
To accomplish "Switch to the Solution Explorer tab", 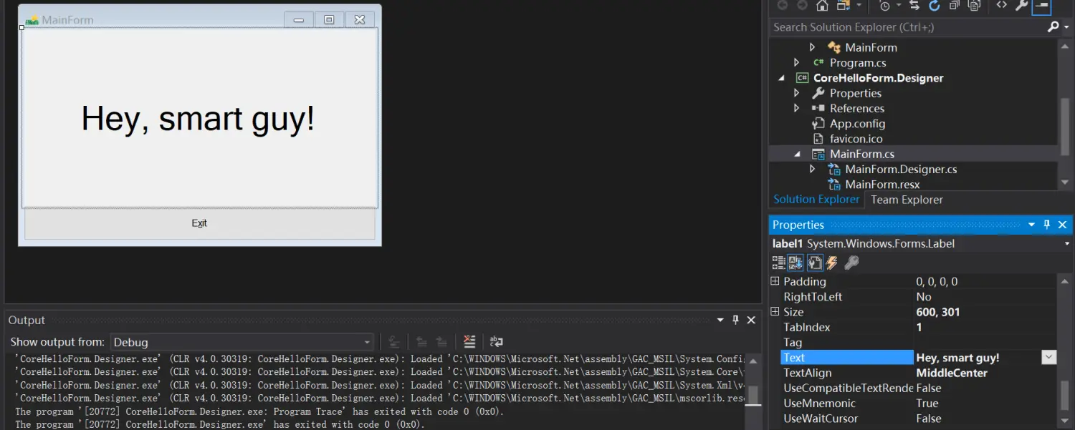I will 816,200.
